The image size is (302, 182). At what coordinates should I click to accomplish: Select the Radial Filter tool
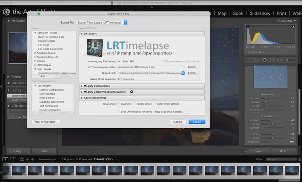[x=279, y=60]
